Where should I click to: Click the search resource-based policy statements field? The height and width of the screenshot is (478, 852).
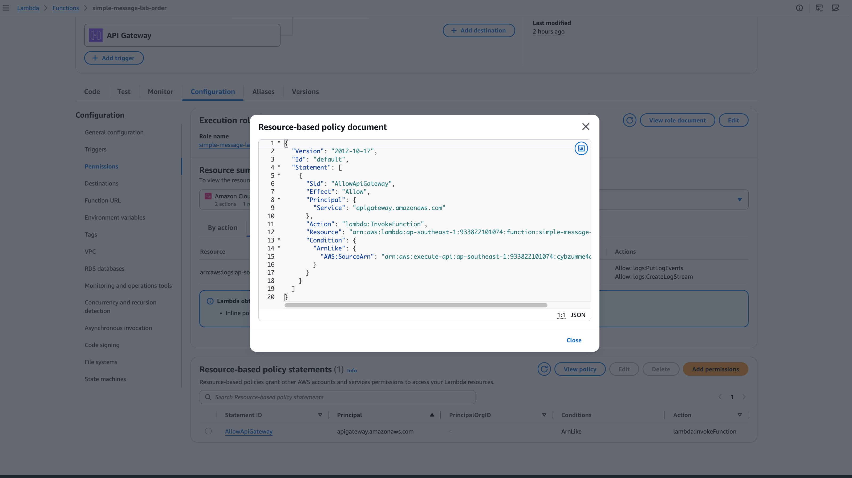337,397
